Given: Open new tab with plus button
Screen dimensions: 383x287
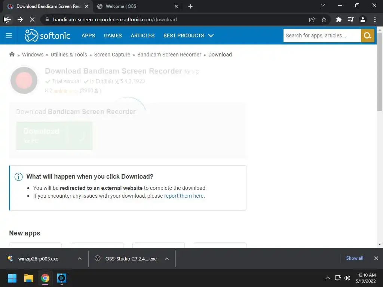Looking at the screenshot, I should (190, 6).
